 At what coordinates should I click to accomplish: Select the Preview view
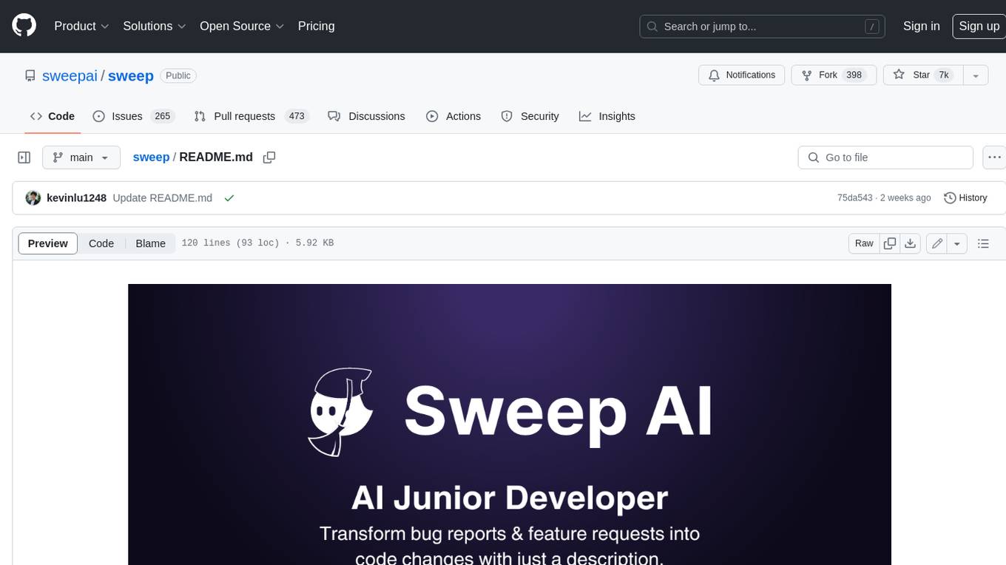pyautogui.click(x=48, y=243)
